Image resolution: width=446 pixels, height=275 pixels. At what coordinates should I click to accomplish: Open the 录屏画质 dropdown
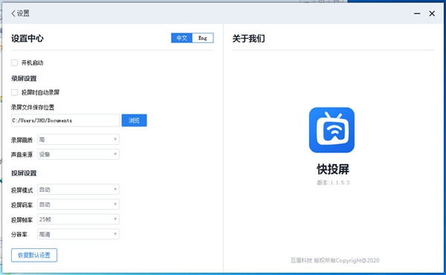coord(78,139)
